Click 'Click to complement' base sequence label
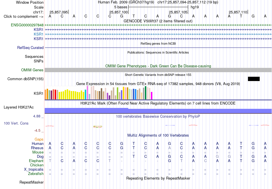The image size is (272, 189). pos(23,17)
